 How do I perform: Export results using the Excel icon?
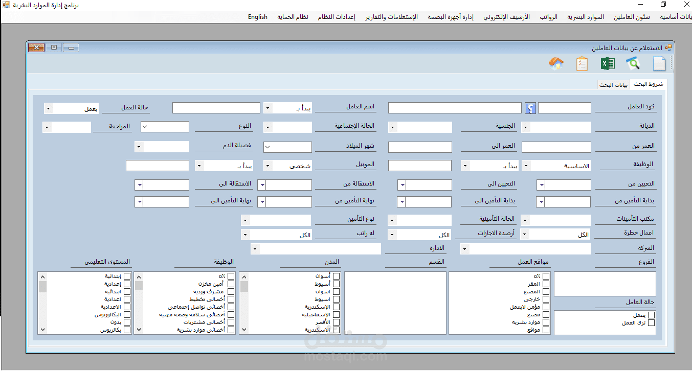pos(608,64)
